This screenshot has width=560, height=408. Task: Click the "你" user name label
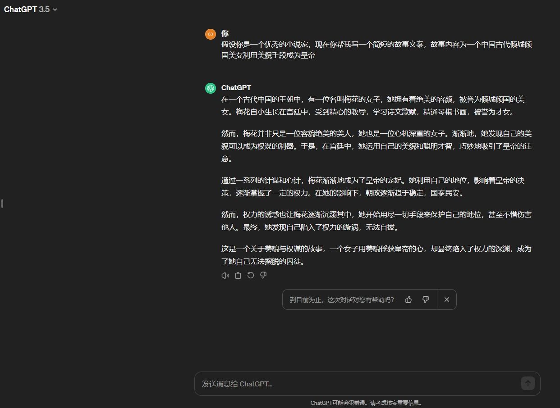click(x=225, y=33)
